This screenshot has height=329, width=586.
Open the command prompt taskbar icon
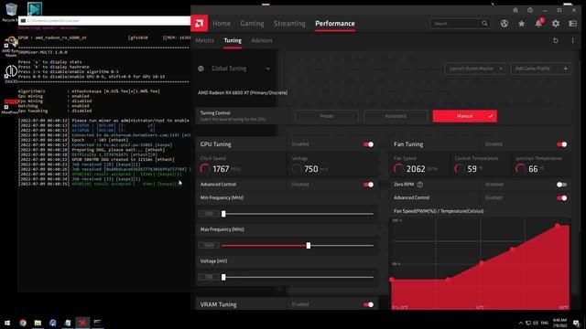(98, 323)
